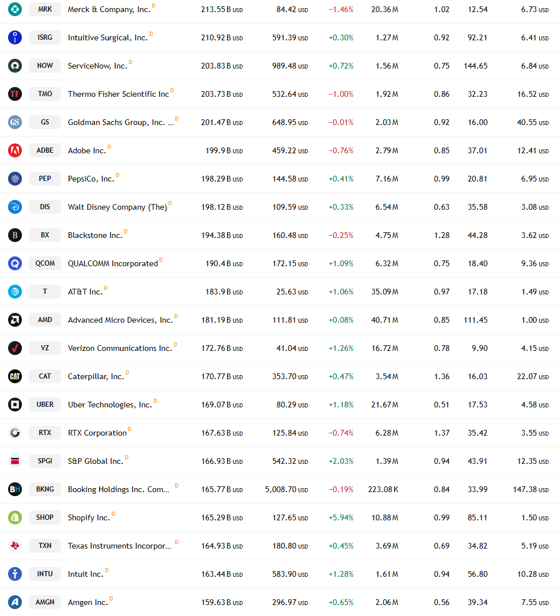Click the RTX Corporation logo icon

15,433
